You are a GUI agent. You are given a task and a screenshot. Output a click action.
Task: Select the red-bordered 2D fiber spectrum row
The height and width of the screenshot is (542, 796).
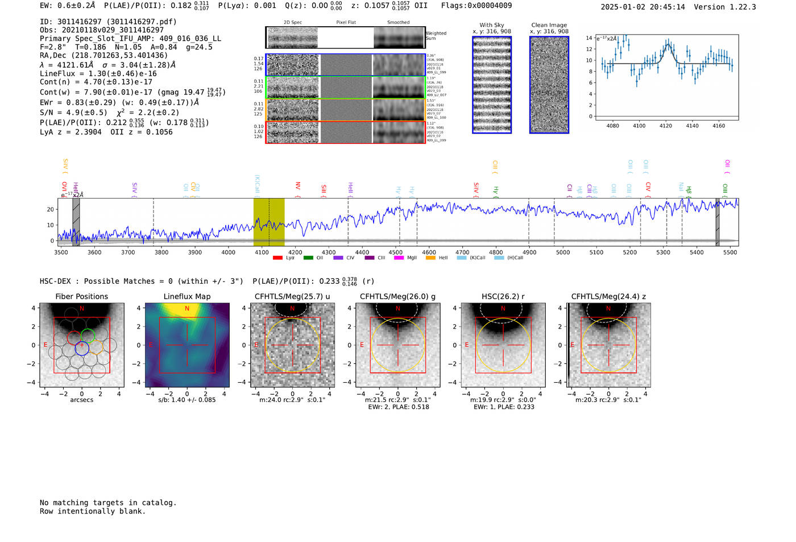[x=346, y=132]
